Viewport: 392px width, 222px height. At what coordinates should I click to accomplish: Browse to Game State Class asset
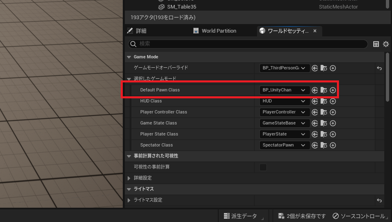pos(324,123)
